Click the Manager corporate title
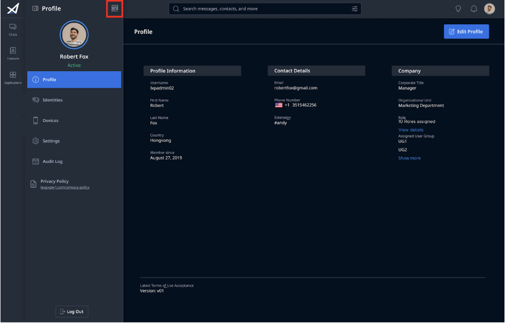Screen dimensions: 506x324 click(x=408, y=88)
